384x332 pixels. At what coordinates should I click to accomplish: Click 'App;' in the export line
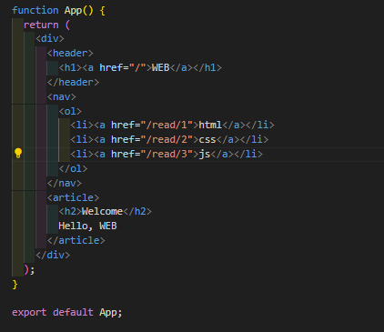[x=111, y=312]
